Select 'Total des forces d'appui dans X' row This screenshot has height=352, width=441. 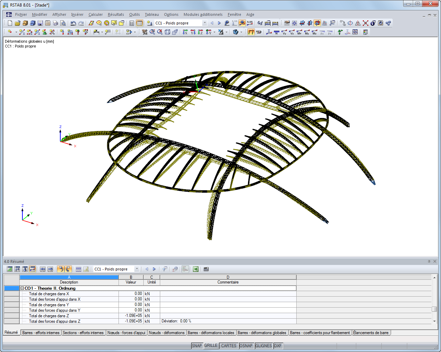pos(150,299)
